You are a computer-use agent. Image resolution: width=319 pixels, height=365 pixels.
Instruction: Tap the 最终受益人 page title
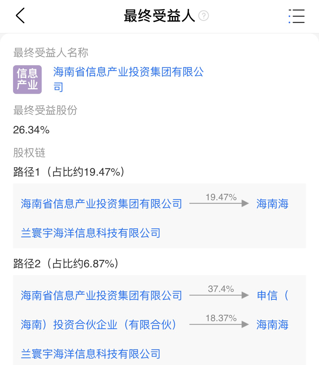(159, 16)
